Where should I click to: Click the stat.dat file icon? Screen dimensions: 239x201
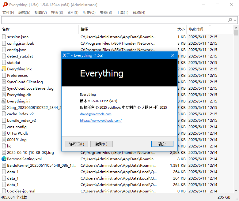4,62
